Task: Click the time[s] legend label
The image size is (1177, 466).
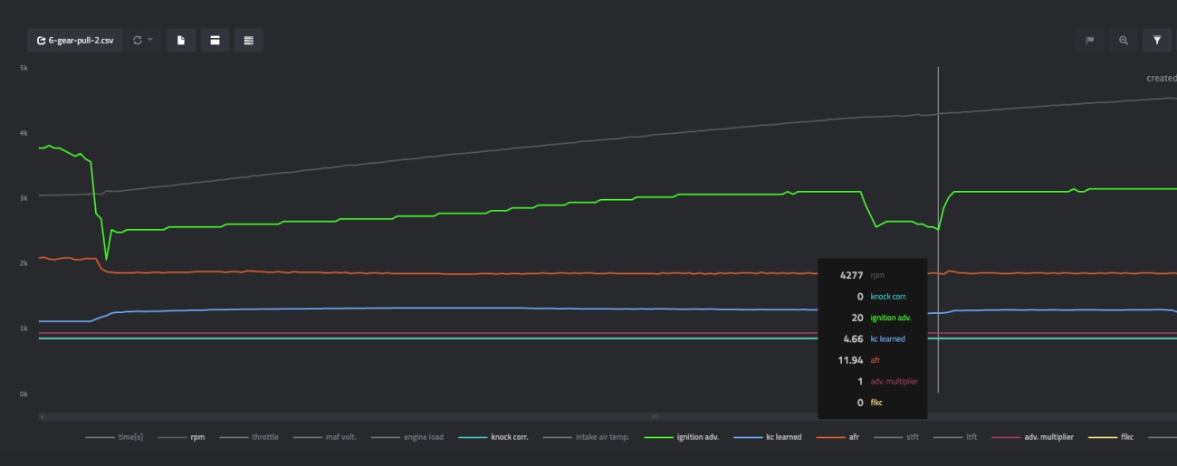Action: pos(130,437)
